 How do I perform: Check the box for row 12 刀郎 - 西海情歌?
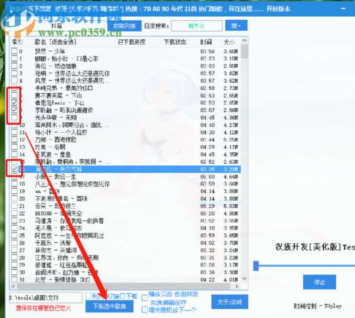click(x=14, y=140)
